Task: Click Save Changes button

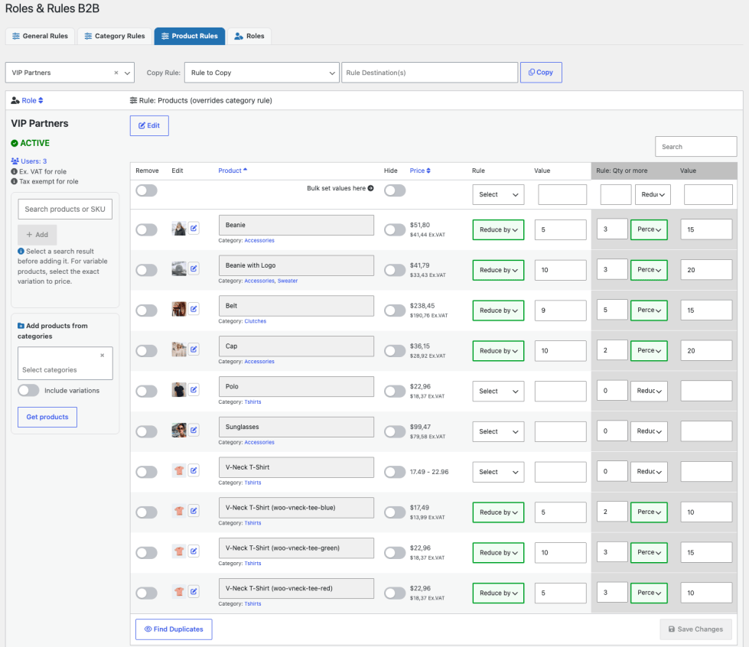Action: [695, 629]
